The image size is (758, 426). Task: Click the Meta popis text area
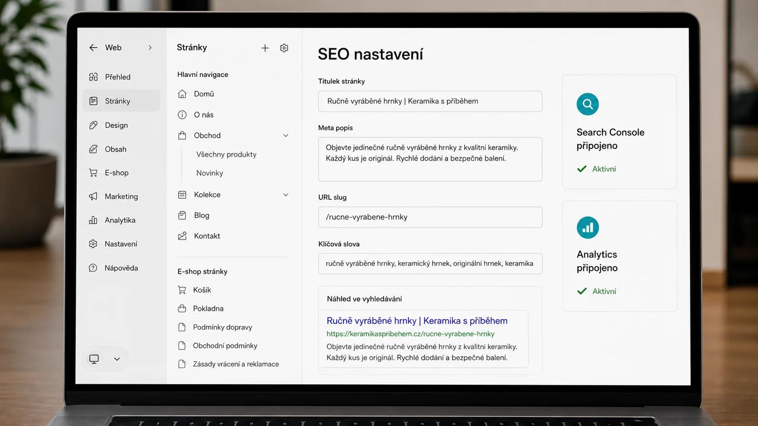430,159
